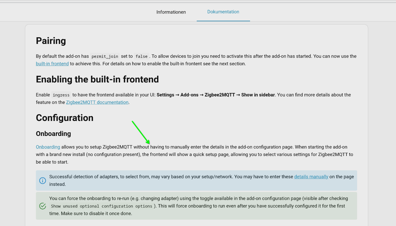
Task: Click the Onboarding subheading
Action: 53,134
